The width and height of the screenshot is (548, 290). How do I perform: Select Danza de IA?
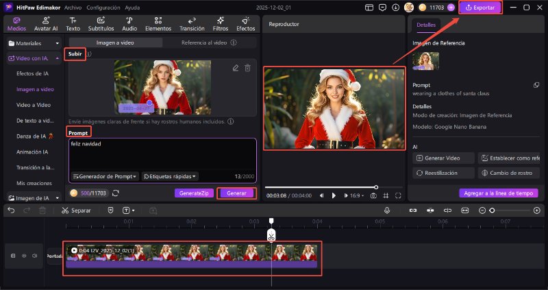tap(35, 136)
